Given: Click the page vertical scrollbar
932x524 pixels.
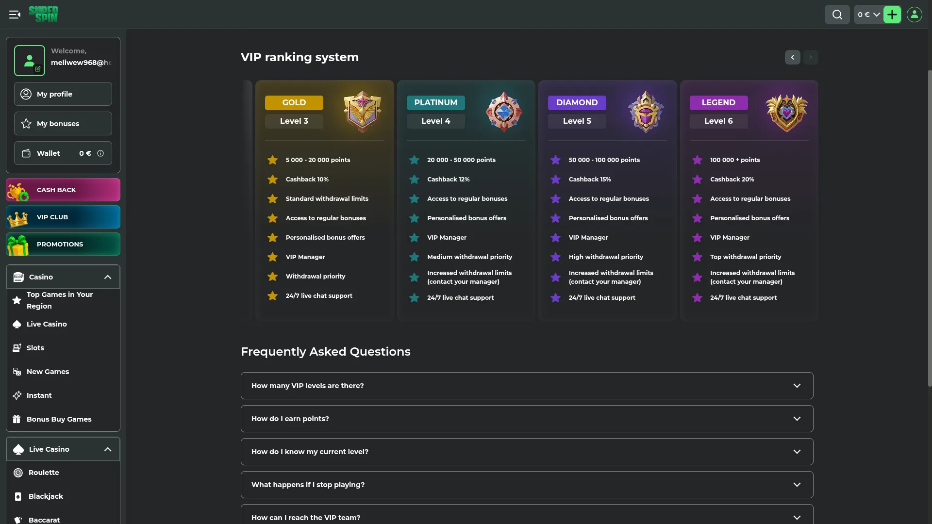Looking at the screenshot, I should (x=930, y=228).
